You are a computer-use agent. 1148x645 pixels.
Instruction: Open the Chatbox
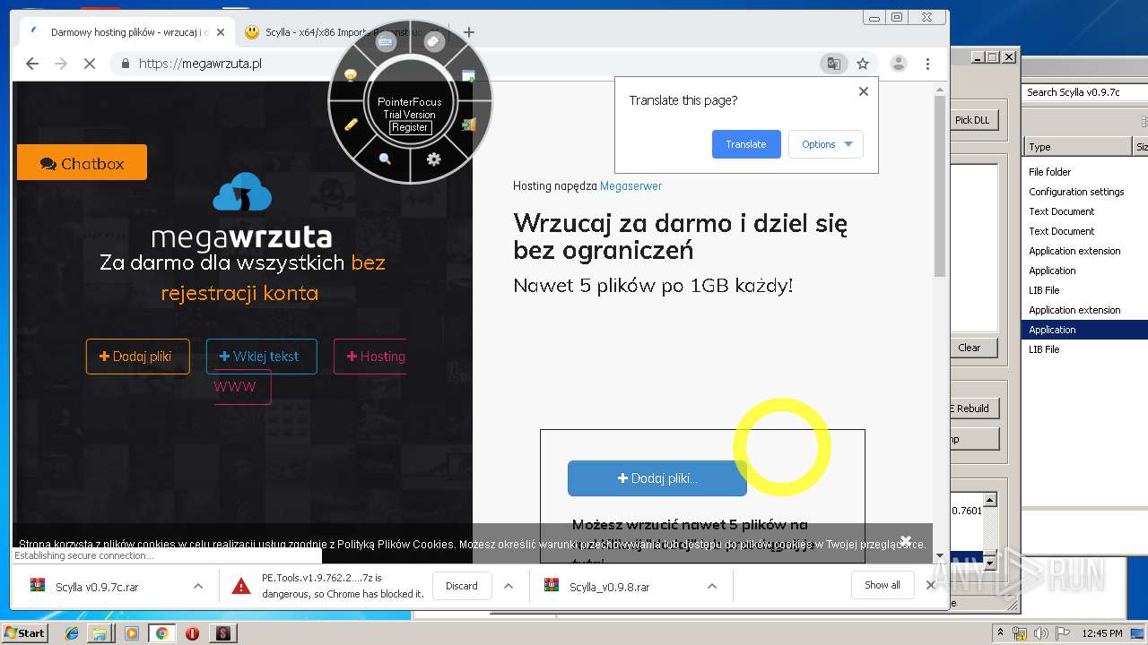coord(82,163)
